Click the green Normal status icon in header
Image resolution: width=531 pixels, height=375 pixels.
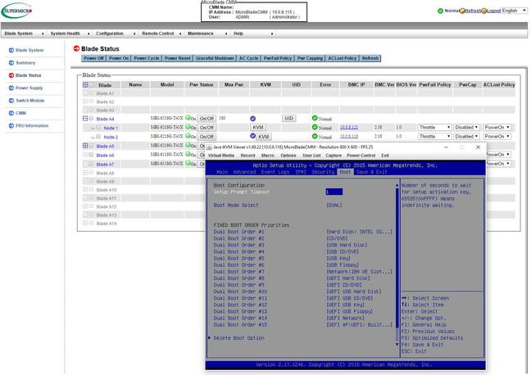tap(440, 11)
